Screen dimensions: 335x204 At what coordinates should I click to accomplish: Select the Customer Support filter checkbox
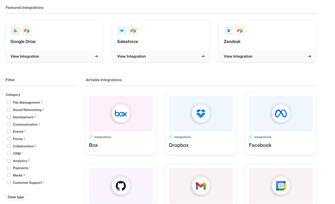9,183
